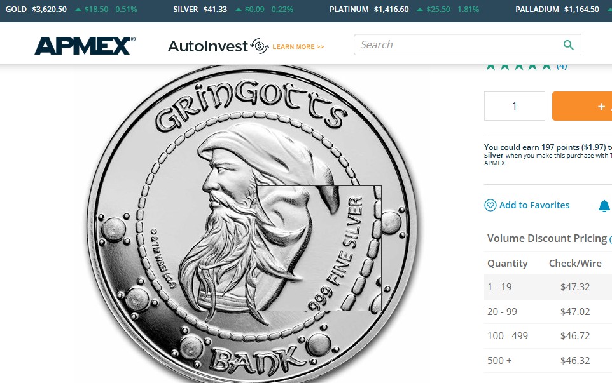Click the AutoInvest coin cycle icon
612x383 pixels.
pyautogui.click(x=260, y=46)
